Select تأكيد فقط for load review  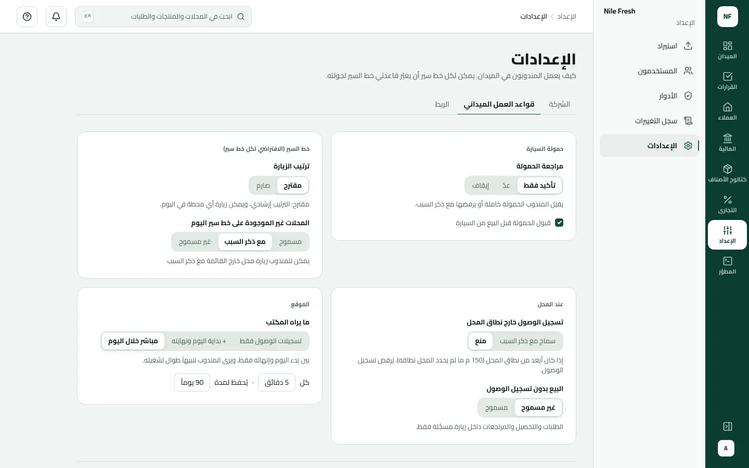coord(539,185)
